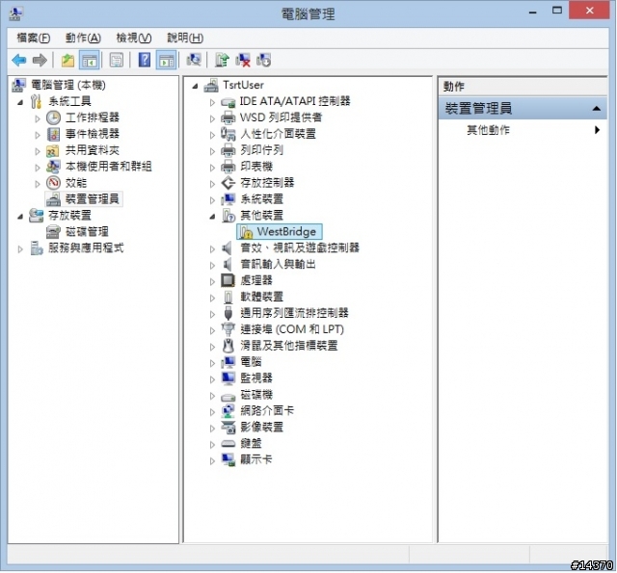
Task: Collapse the 其他裝置 node
Action: (212, 216)
